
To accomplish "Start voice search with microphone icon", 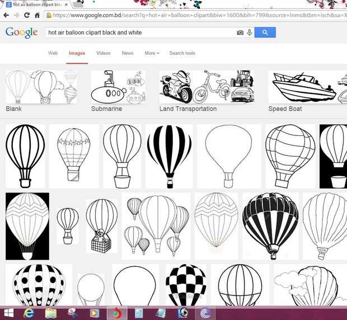I will point(249,32).
